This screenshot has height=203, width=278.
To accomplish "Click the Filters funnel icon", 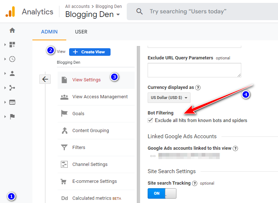I will coord(64,147).
